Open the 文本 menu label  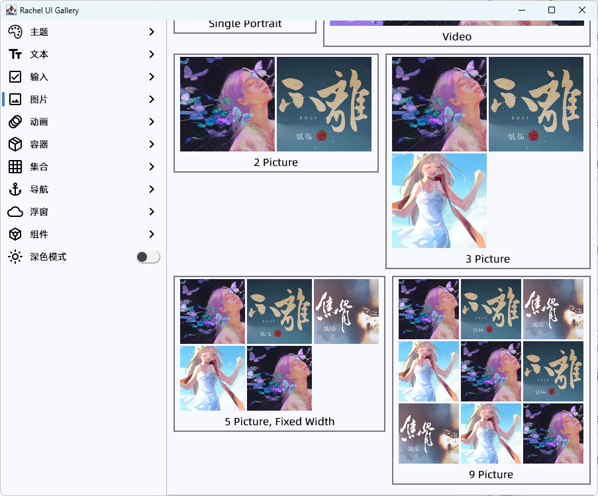tap(39, 54)
